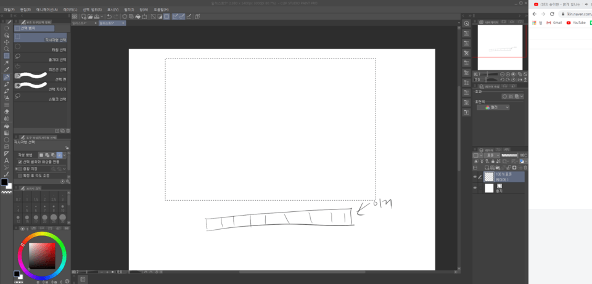Select the Figure ellipse tool

pos(6,140)
